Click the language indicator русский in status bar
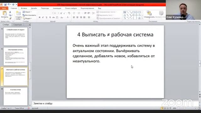201x113 pixels. point(35,108)
